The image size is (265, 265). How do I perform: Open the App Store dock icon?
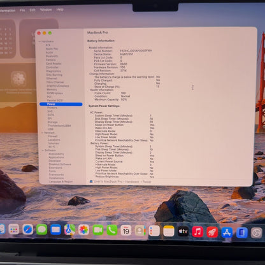pyautogui.click(x=227, y=233)
